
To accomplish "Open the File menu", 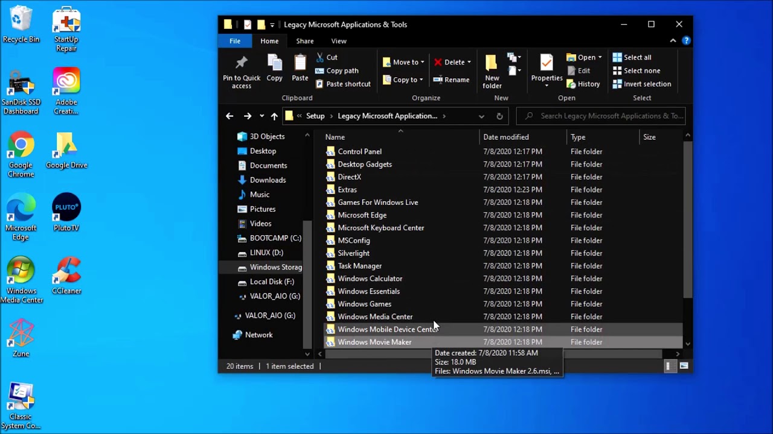I will [x=235, y=41].
